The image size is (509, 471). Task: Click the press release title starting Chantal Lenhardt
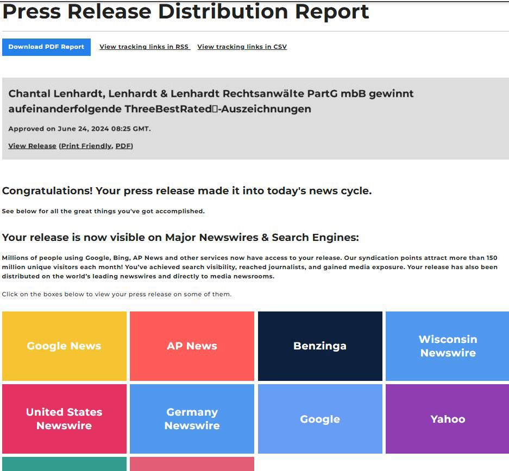click(211, 101)
